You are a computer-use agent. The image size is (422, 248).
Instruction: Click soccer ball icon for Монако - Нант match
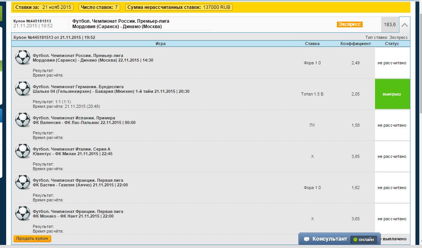(23, 213)
